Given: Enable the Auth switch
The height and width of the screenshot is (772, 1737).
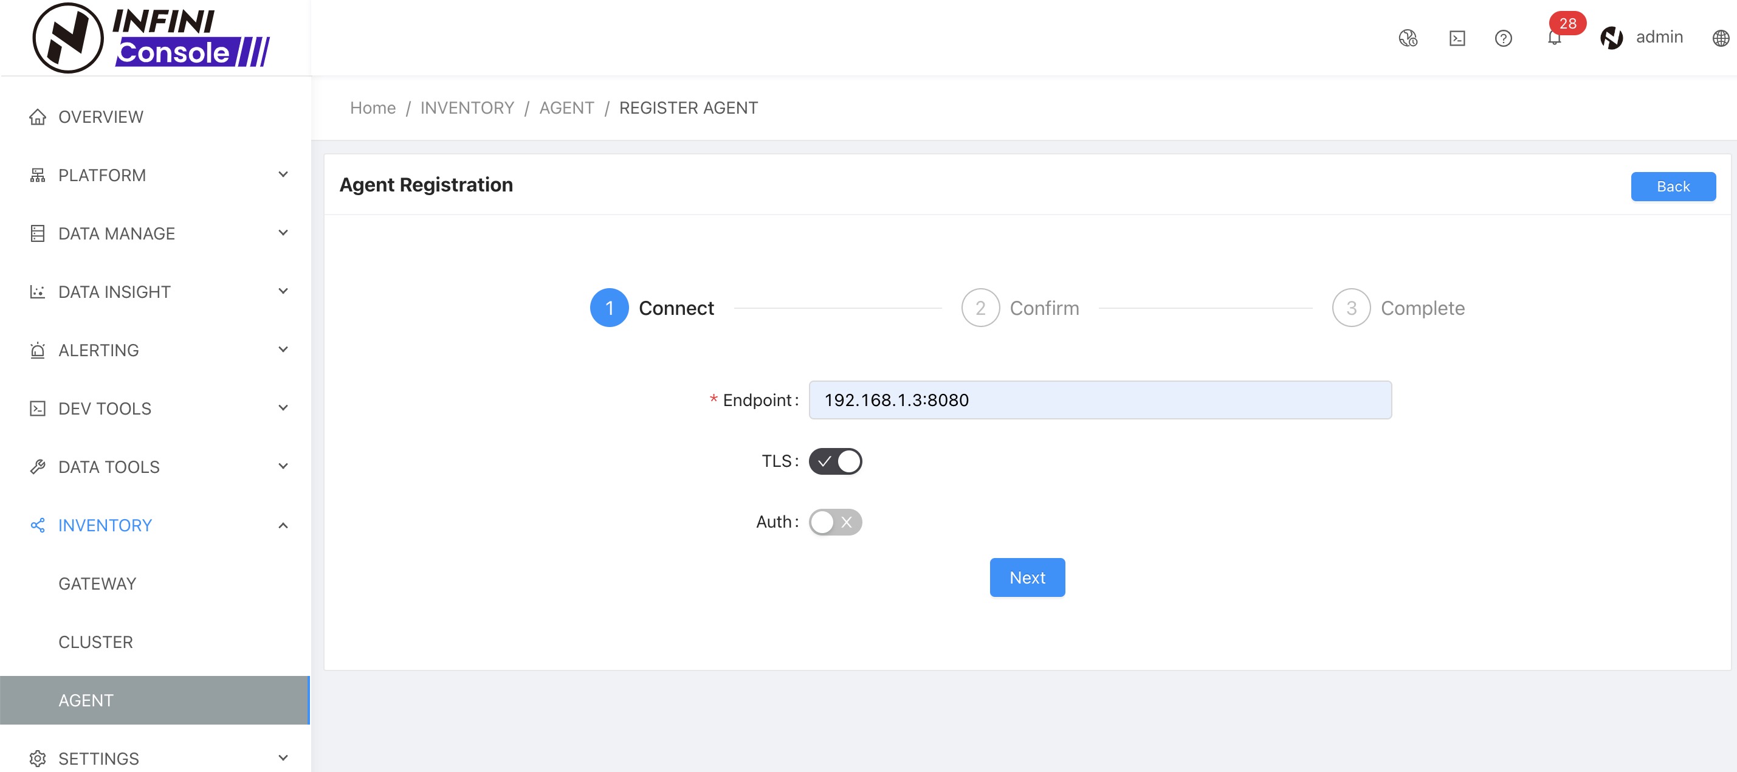Looking at the screenshot, I should click(836, 523).
